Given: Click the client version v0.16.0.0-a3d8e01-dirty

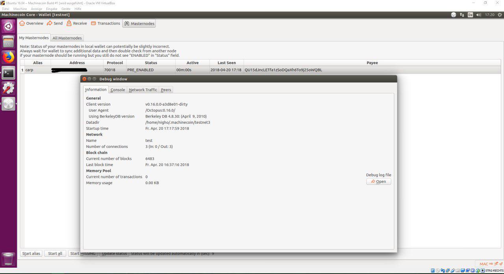Looking at the screenshot, I should click(166, 104).
